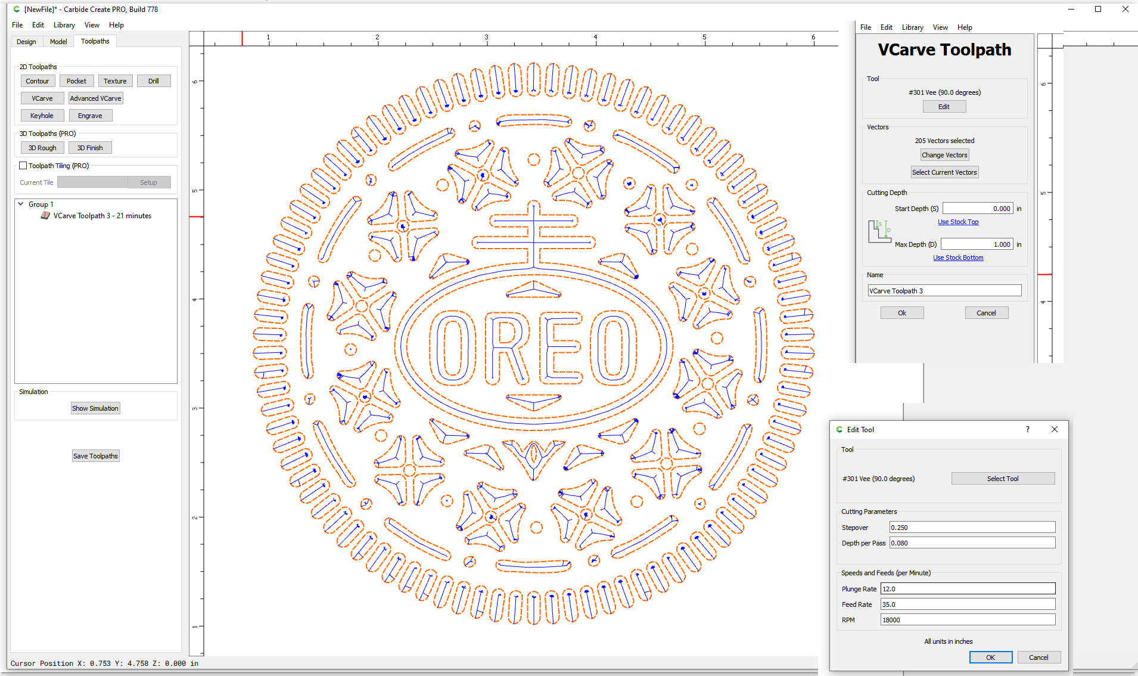This screenshot has height=676, width=1138.
Task: Select the Toolpaths tab
Action: 95,41
